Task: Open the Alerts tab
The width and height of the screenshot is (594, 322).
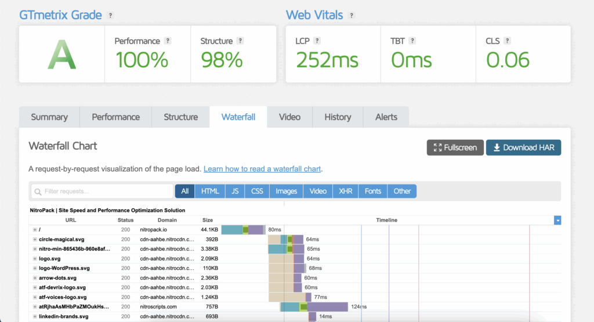Action: (386, 117)
